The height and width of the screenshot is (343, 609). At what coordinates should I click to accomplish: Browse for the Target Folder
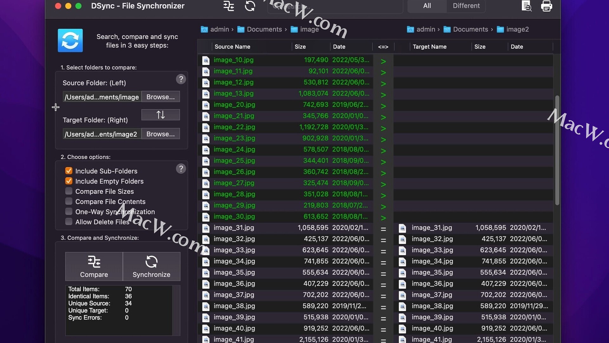pos(160,134)
